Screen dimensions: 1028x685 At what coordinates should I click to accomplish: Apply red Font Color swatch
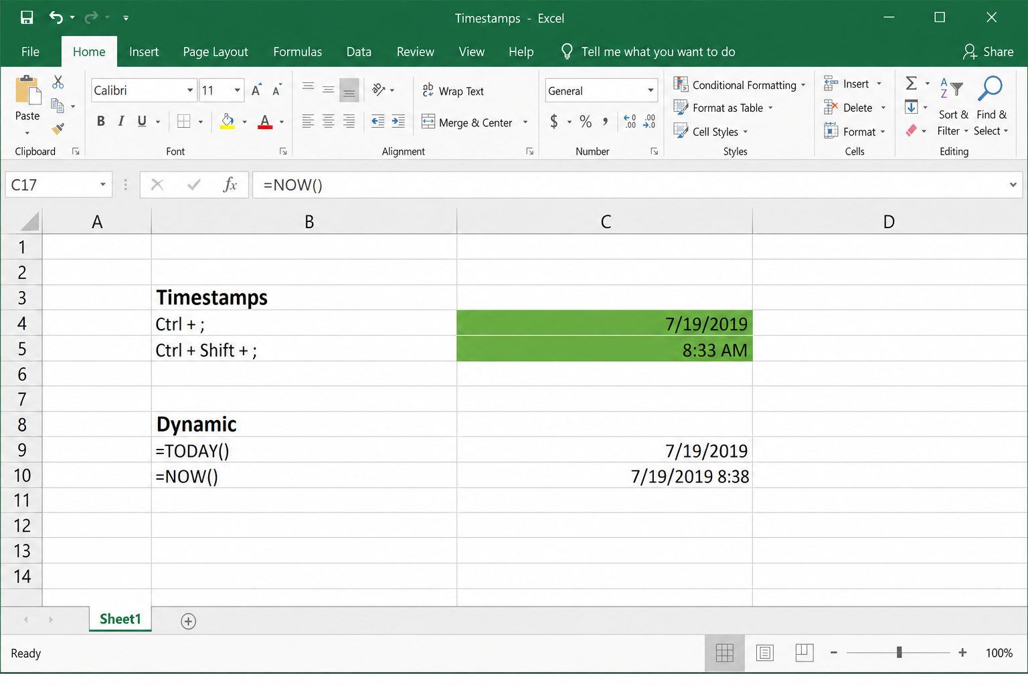tap(265, 121)
